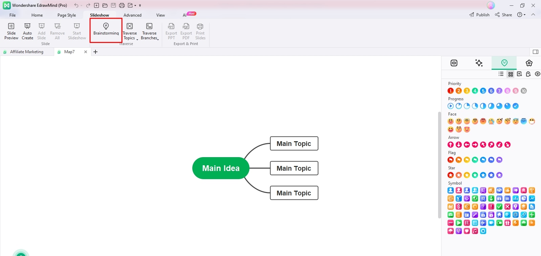Select the Slideshow ribbon tab

(x=100, y=15)
